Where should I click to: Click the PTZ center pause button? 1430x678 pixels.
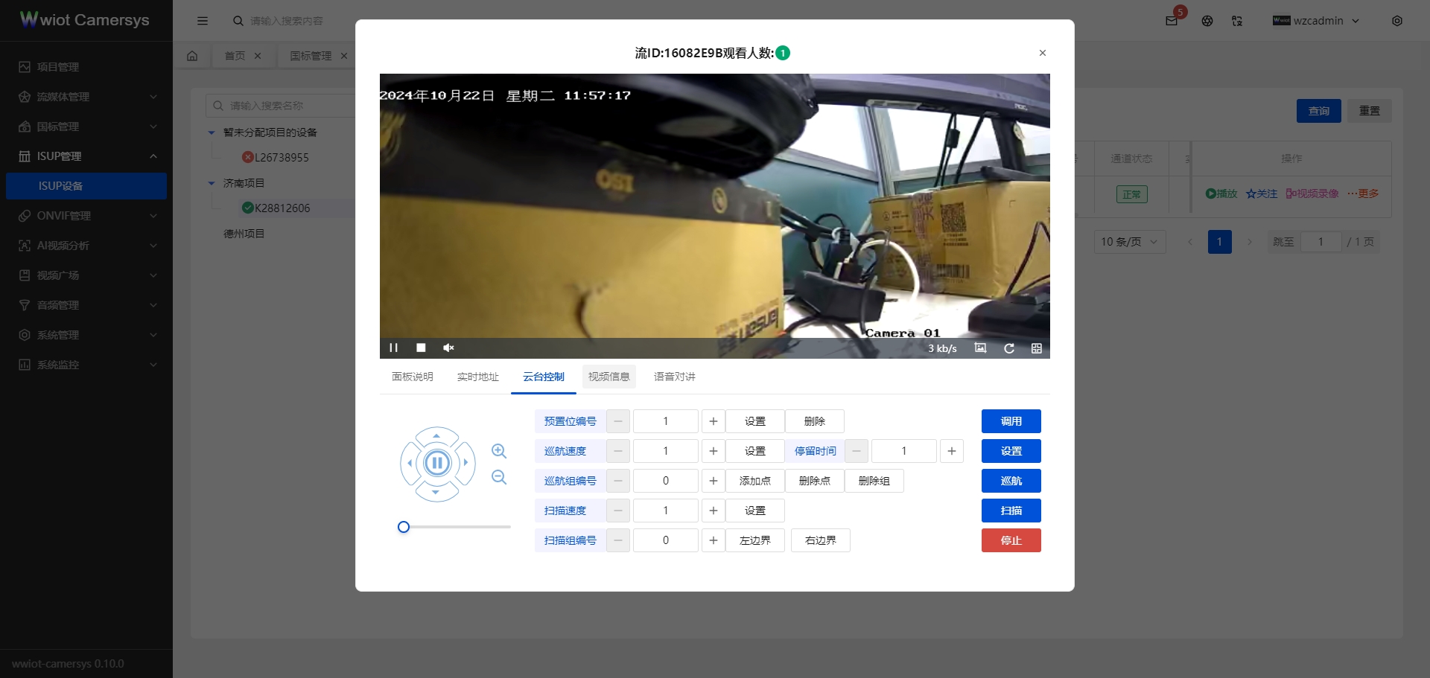pyautogui.click(x=437, y=463)
